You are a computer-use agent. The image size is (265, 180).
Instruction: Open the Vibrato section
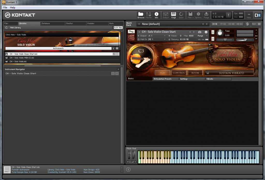pos(218,79)
